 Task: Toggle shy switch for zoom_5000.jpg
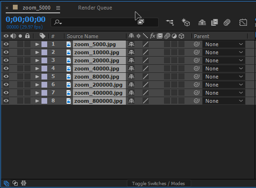(x=131, y=44)
